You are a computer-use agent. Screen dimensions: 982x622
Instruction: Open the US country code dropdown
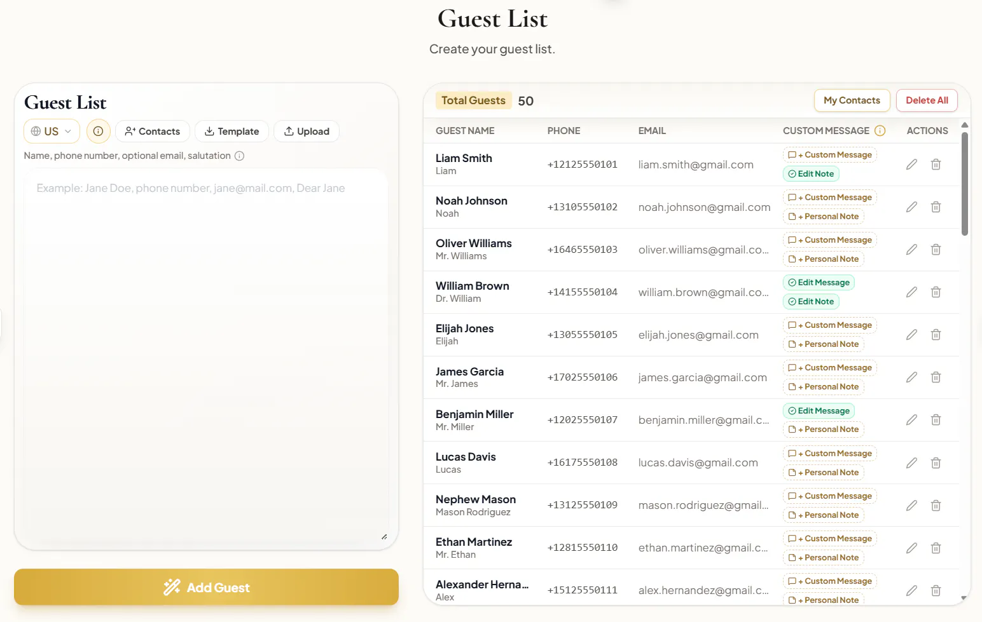52,131
